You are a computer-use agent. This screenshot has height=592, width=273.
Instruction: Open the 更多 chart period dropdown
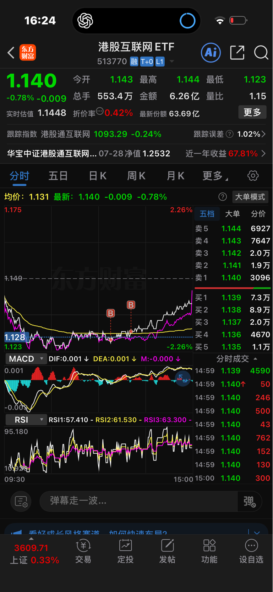[215, 176]
